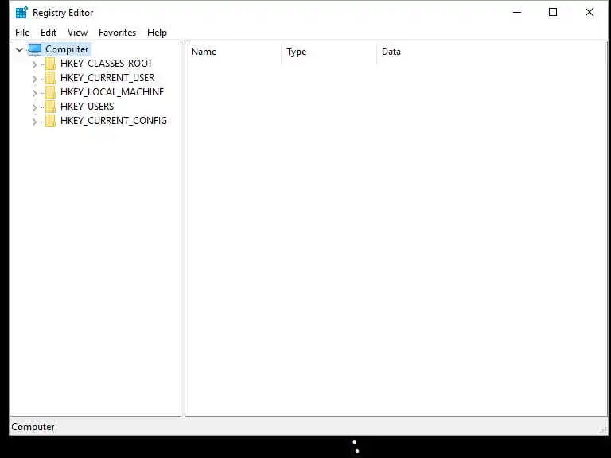
Task: Expand the HKEY_CURRENT_CONFIG key
Action: pos(34,122)
